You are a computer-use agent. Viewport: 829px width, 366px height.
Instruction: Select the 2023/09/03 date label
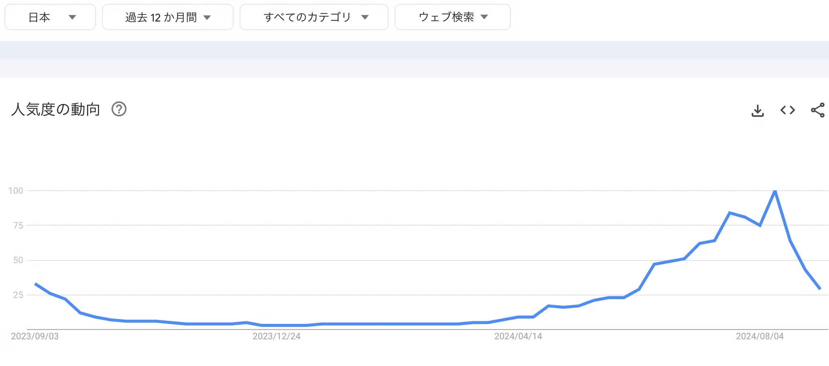pos(35,336)
